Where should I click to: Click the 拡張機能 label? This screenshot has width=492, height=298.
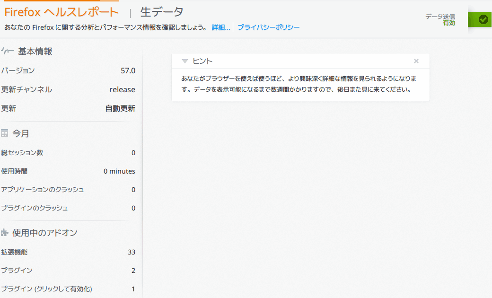pyautogui.click(x=14, y=252)
